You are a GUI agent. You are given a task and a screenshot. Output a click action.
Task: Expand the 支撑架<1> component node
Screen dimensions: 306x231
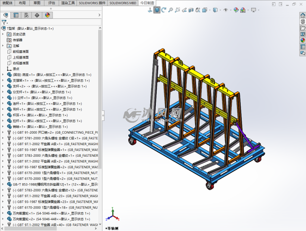click(3, 81)
